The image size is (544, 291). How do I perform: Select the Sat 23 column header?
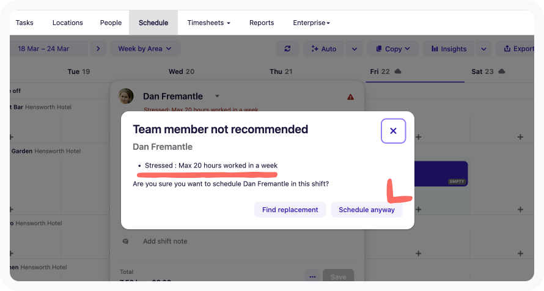coord(482,72)
